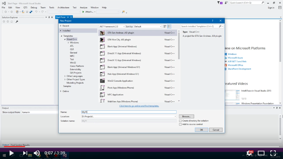
Task: Select the Win32 tree item
Action: pos(73,63)
